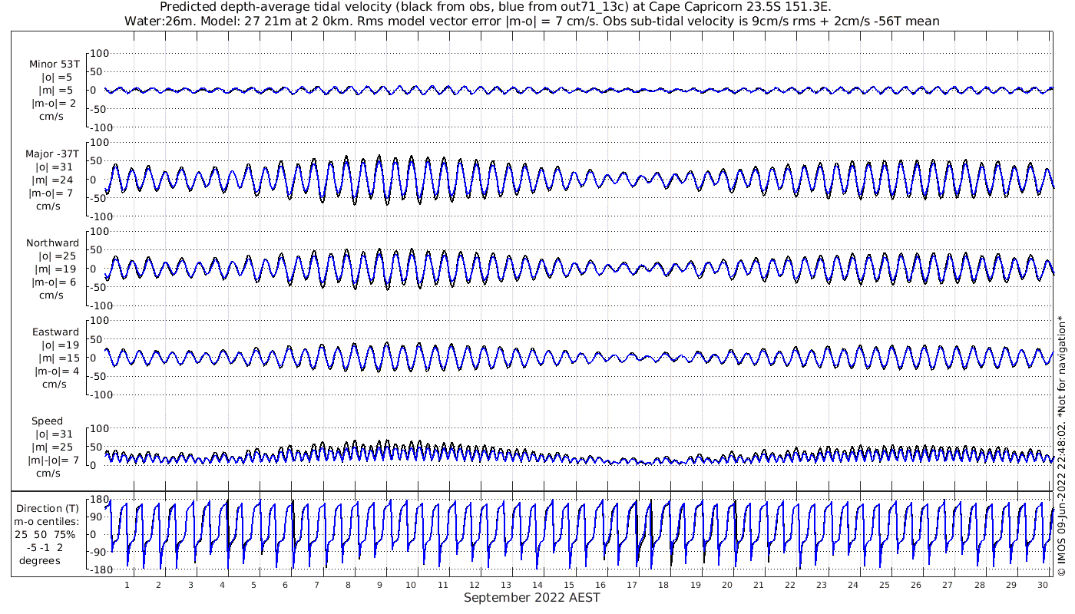The width and height of the screenshot is (1075, 614).
Task: Click '|m-o|= 7' under Major -37T
Action: click(54, 193)
